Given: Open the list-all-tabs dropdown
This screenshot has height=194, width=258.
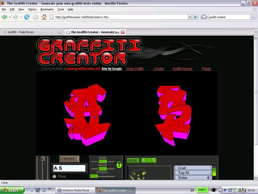Looking at the screenshot, I should coord(256,32).
